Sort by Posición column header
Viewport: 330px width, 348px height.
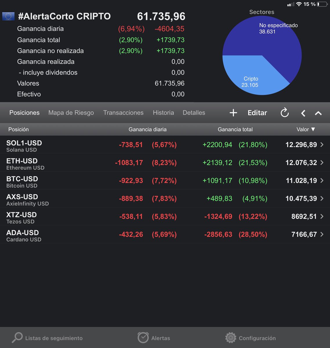pos(18,129)
